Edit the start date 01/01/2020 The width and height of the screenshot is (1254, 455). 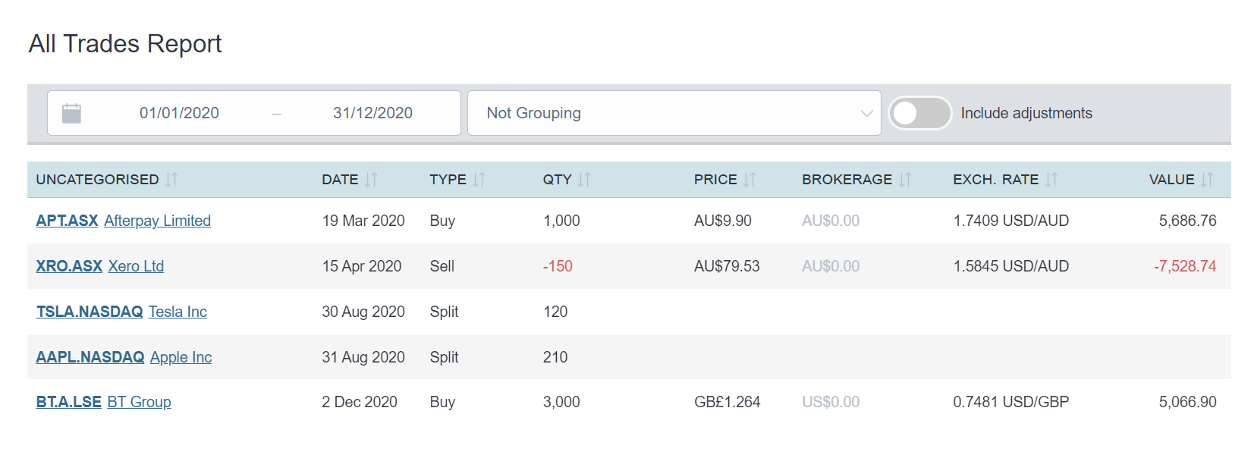tap(179, 113)
